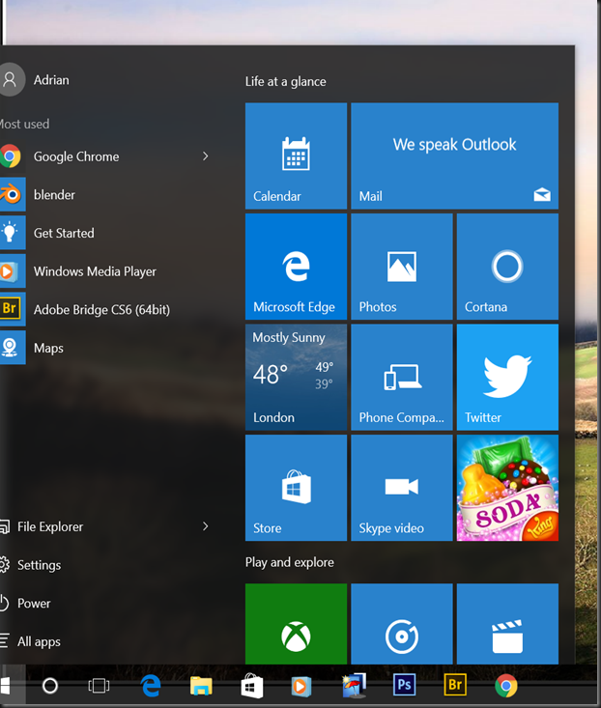Open Task View on taskbar
601x708 pixels.
click(x=99, y=686)
